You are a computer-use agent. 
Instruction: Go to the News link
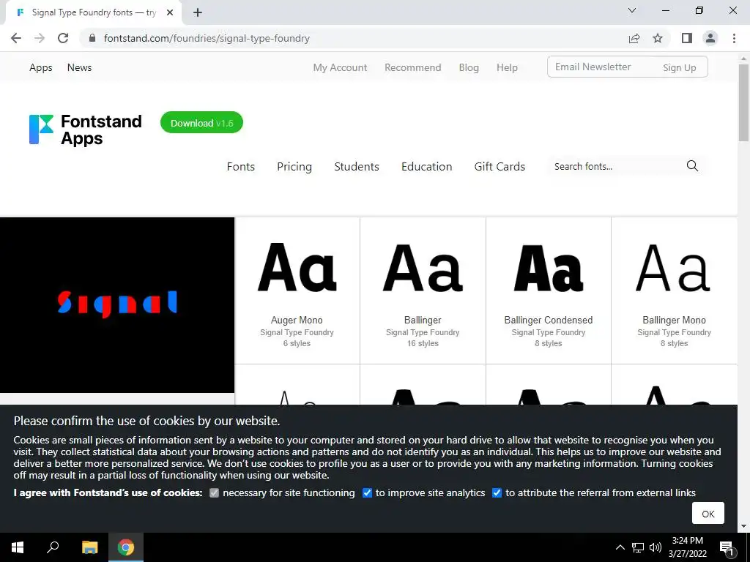[x=79, y=67]
